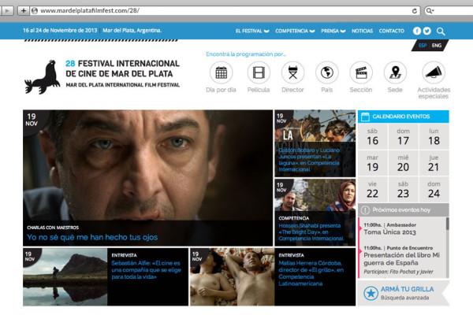Open 'Yo no sé qué me han hecho tus ojos' headline

point(92,237)
